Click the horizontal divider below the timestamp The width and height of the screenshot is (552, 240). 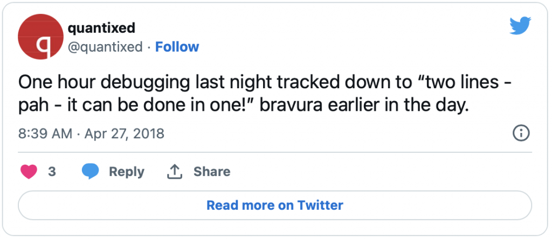click(274, 152)
